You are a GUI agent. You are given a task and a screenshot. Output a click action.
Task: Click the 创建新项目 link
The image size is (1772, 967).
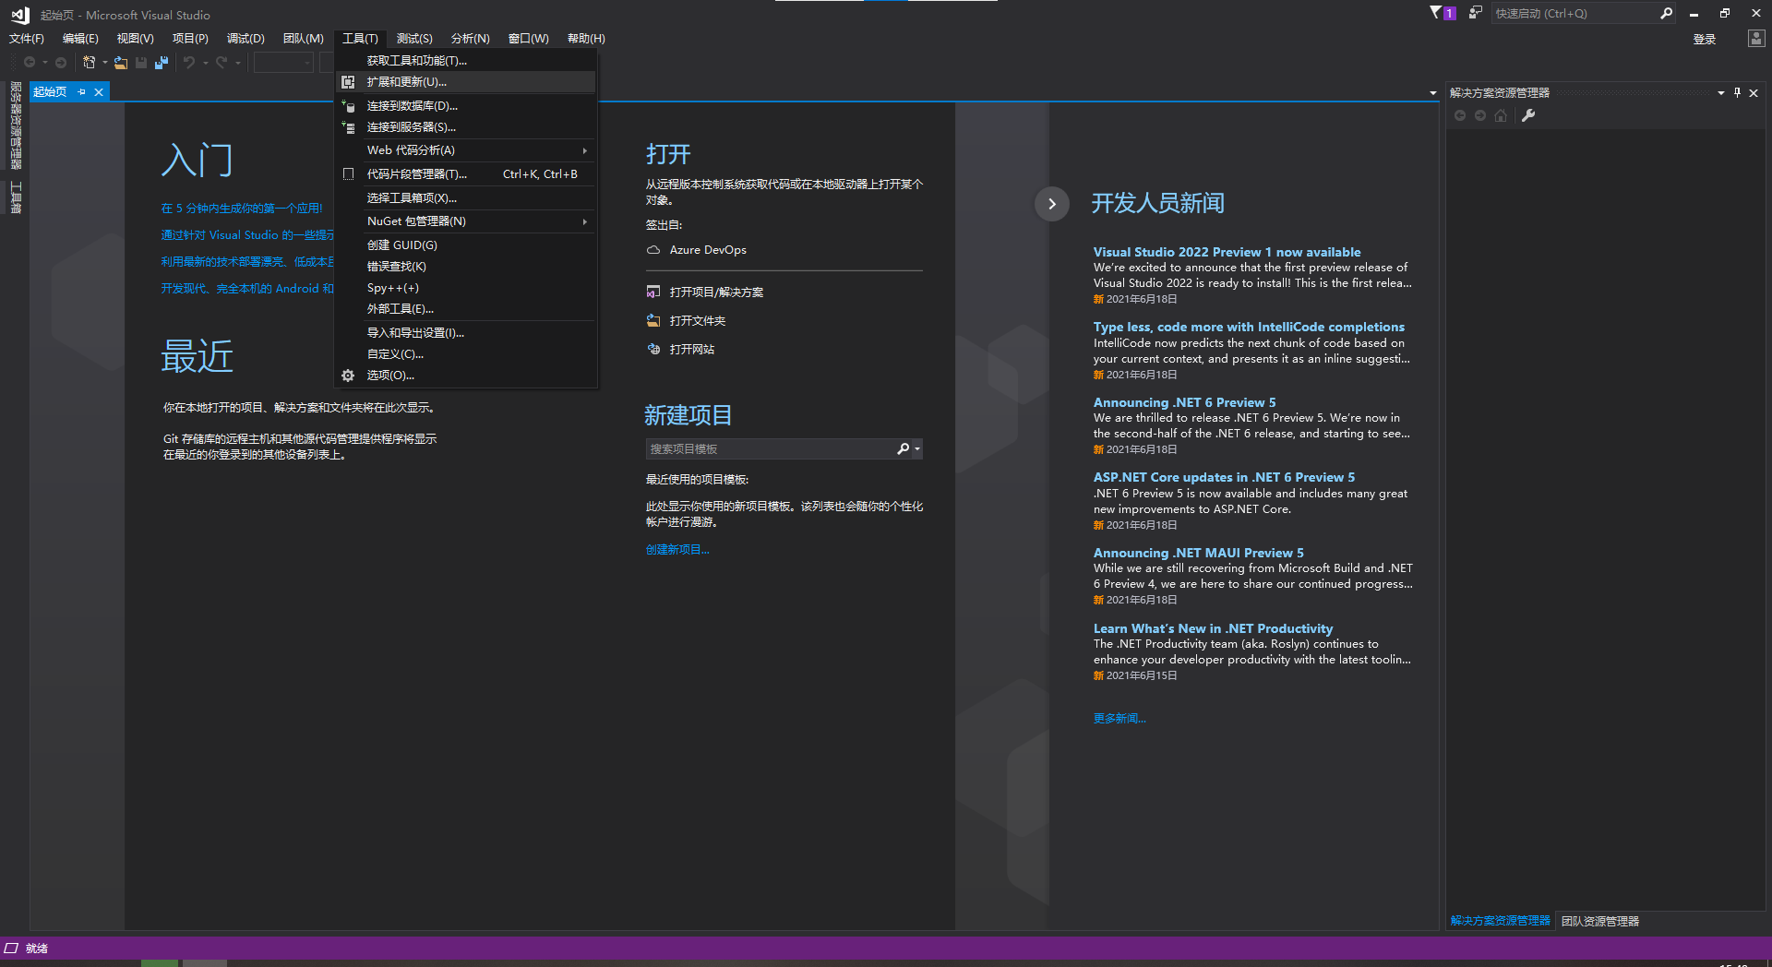tap(676, 549)
